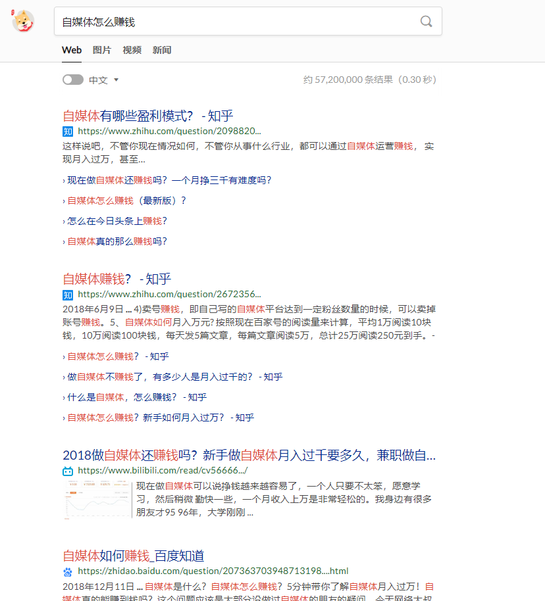
Task: Open sublink 做自媒体不赚钱了，有多少人是月入过千的？
Action: [175, 377]
